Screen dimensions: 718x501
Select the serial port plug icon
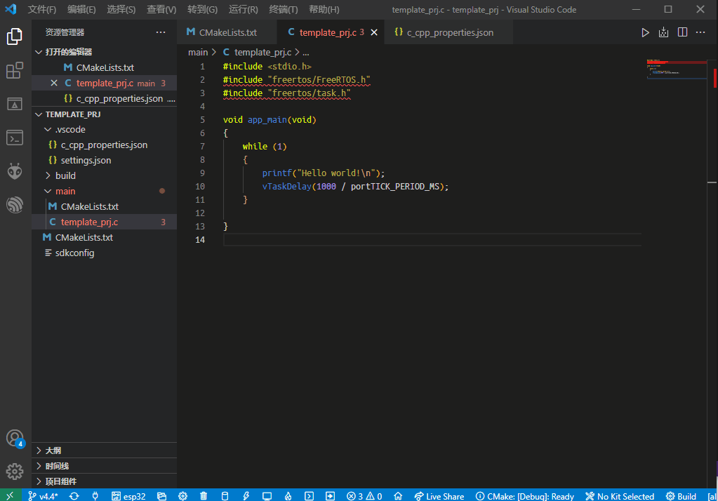pos(95,496)
